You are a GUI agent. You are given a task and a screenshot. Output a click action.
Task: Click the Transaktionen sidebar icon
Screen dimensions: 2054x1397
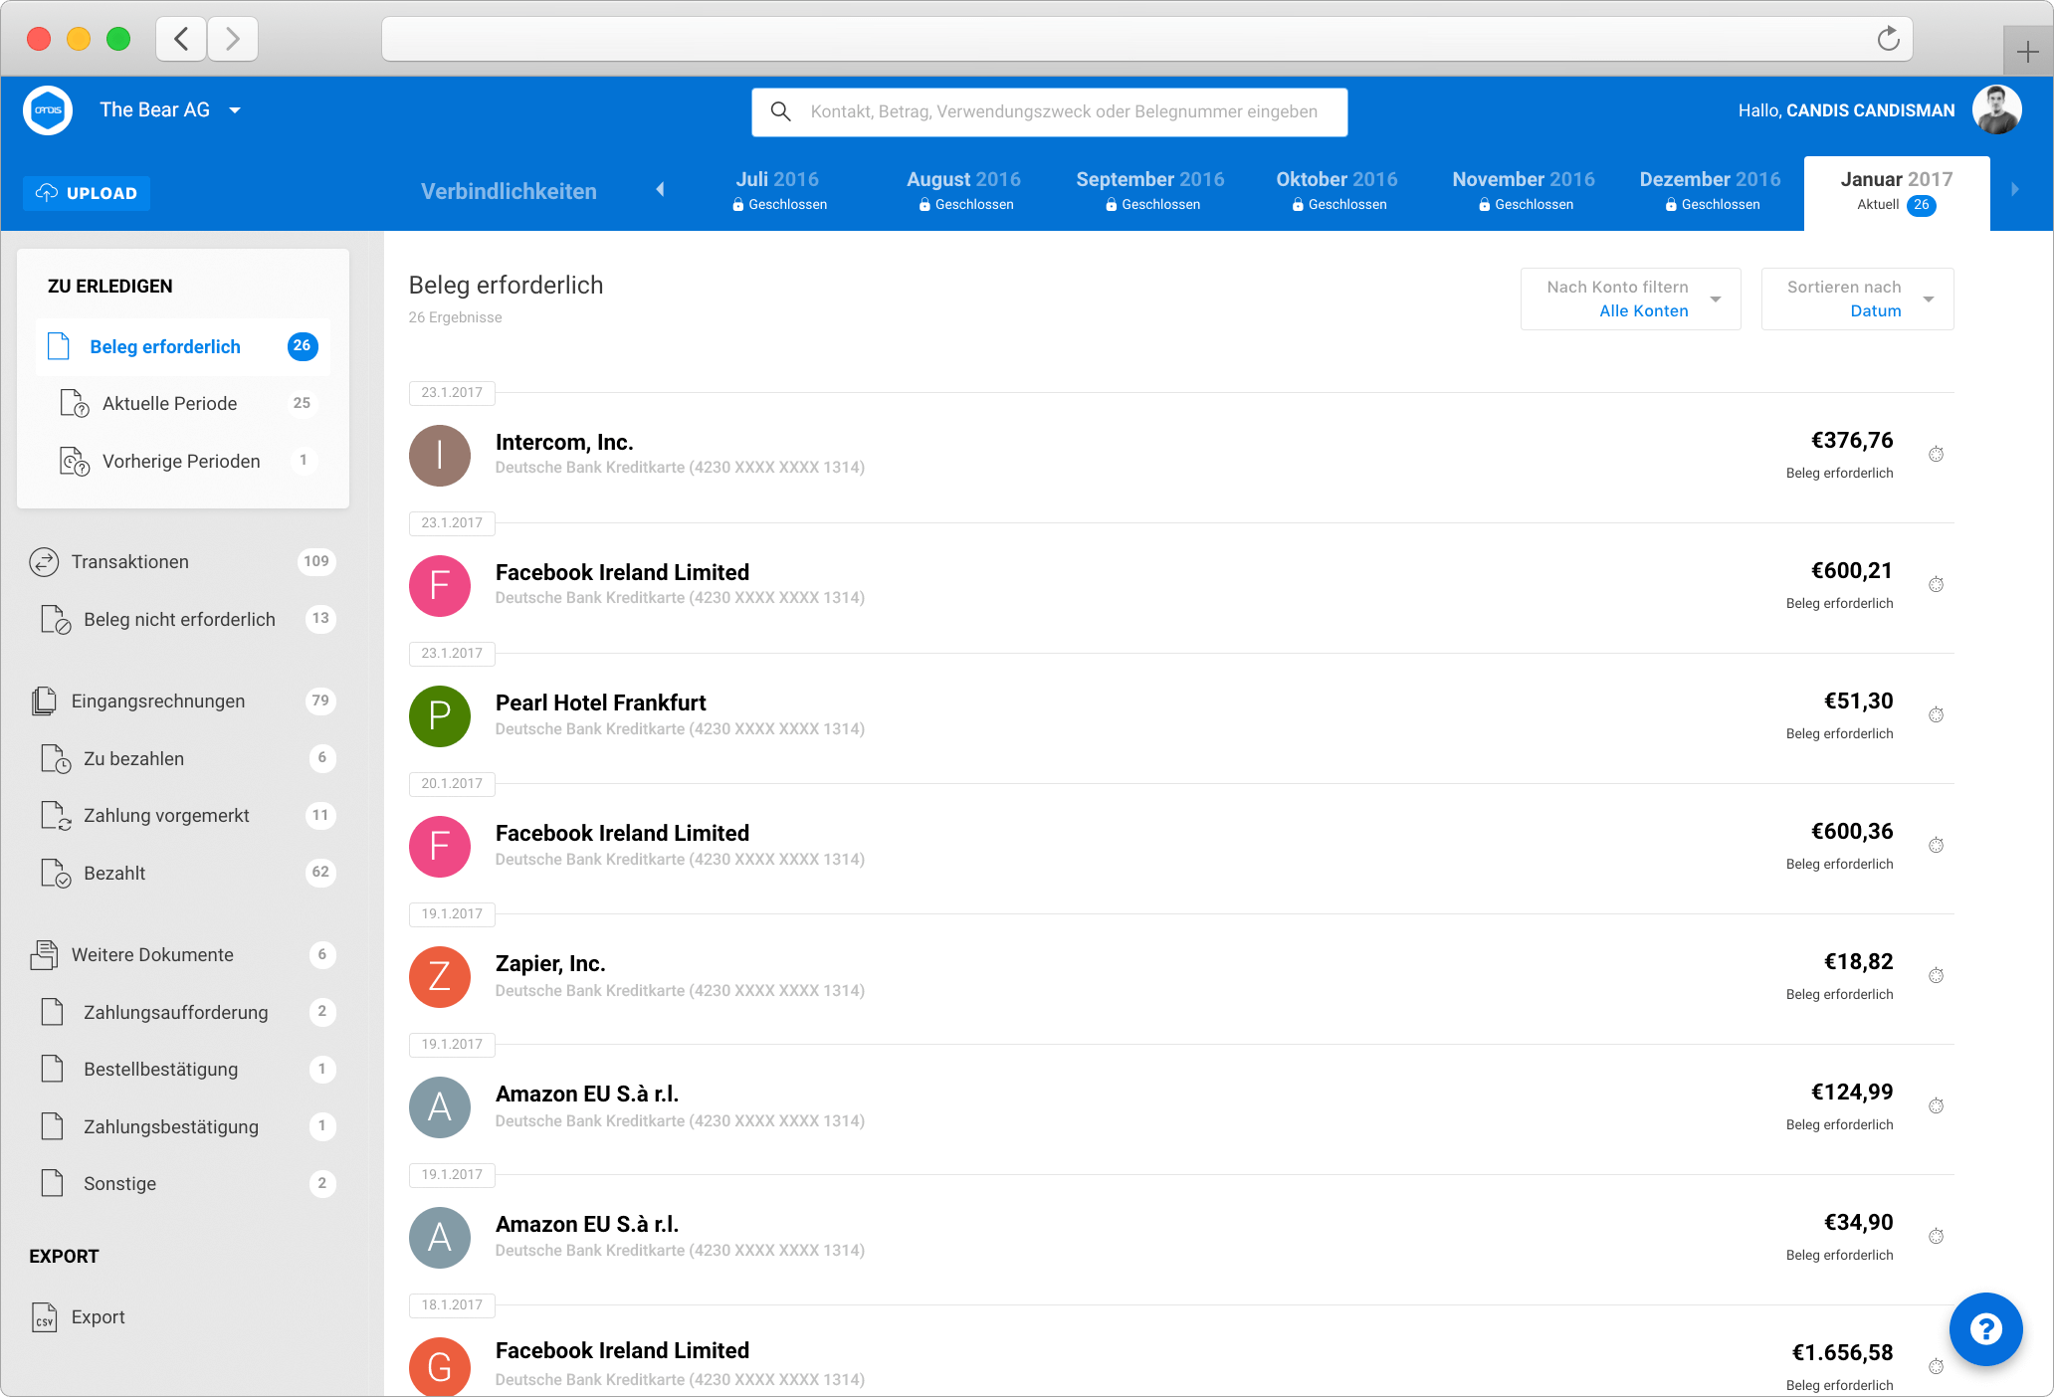tap(44, 562)
